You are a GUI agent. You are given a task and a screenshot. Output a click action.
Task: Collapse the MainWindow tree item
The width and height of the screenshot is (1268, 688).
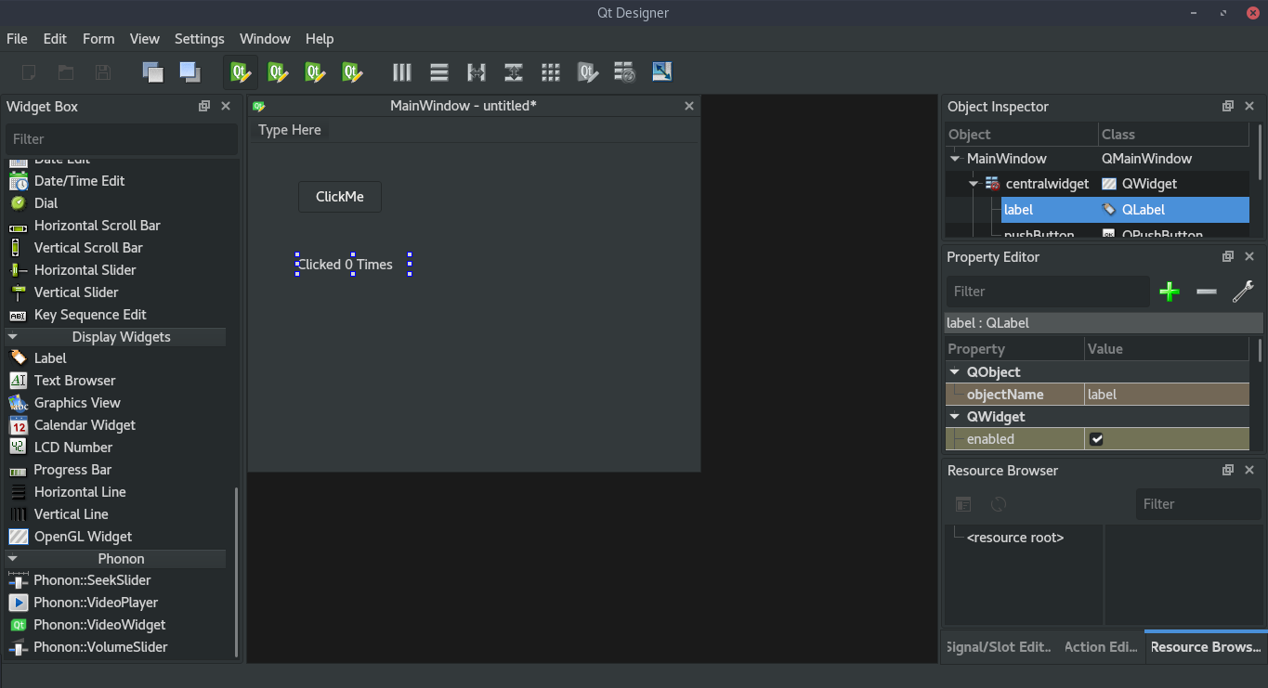click(954, 158)
